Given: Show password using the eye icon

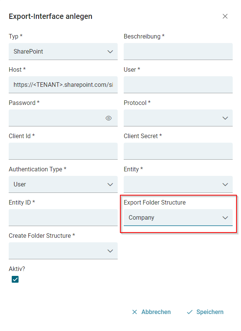Looking at the screenshot, I should [109, 118].
